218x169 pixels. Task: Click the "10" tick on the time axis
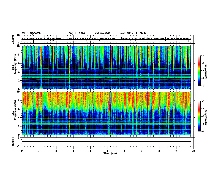[x=194, y=151]
